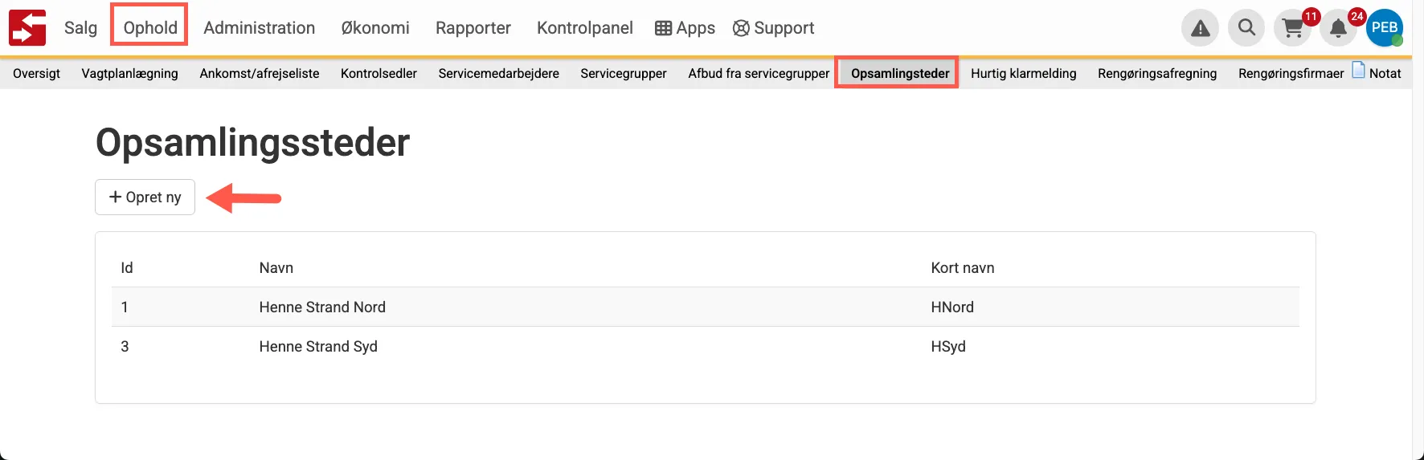Click the Notat document icon

pyautogui.click(x=1358, y=70)
